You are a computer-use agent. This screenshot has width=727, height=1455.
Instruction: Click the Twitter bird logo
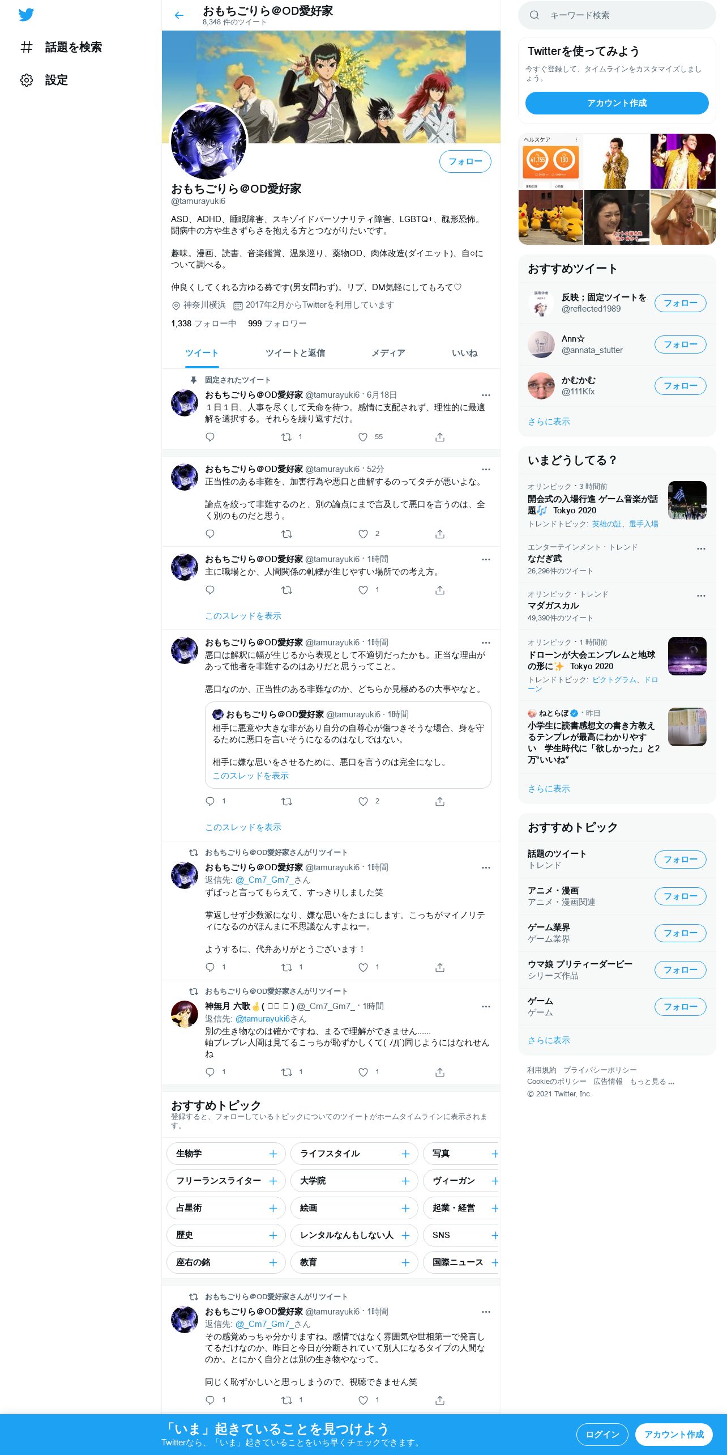pyautogui.click(x=26, y=15)
